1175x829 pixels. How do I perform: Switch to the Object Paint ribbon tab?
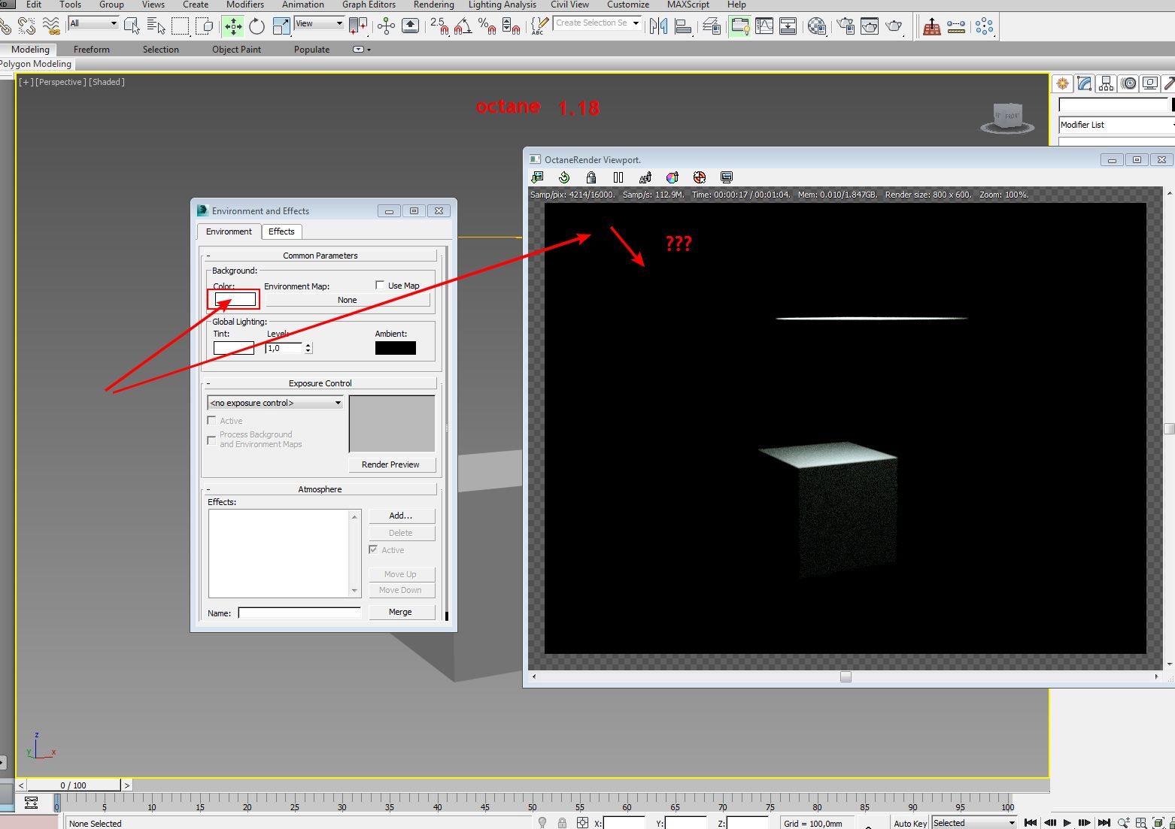click(x=236, y=50)
